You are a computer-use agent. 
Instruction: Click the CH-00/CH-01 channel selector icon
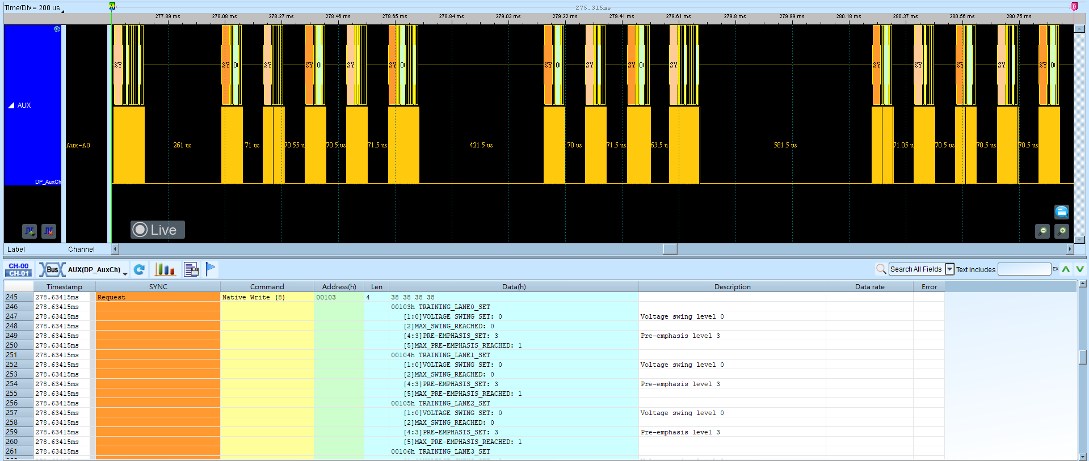[19, 269]
